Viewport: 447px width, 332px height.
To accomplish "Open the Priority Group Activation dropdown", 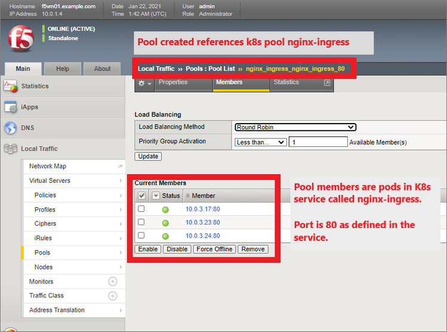I will coord(261,142).
